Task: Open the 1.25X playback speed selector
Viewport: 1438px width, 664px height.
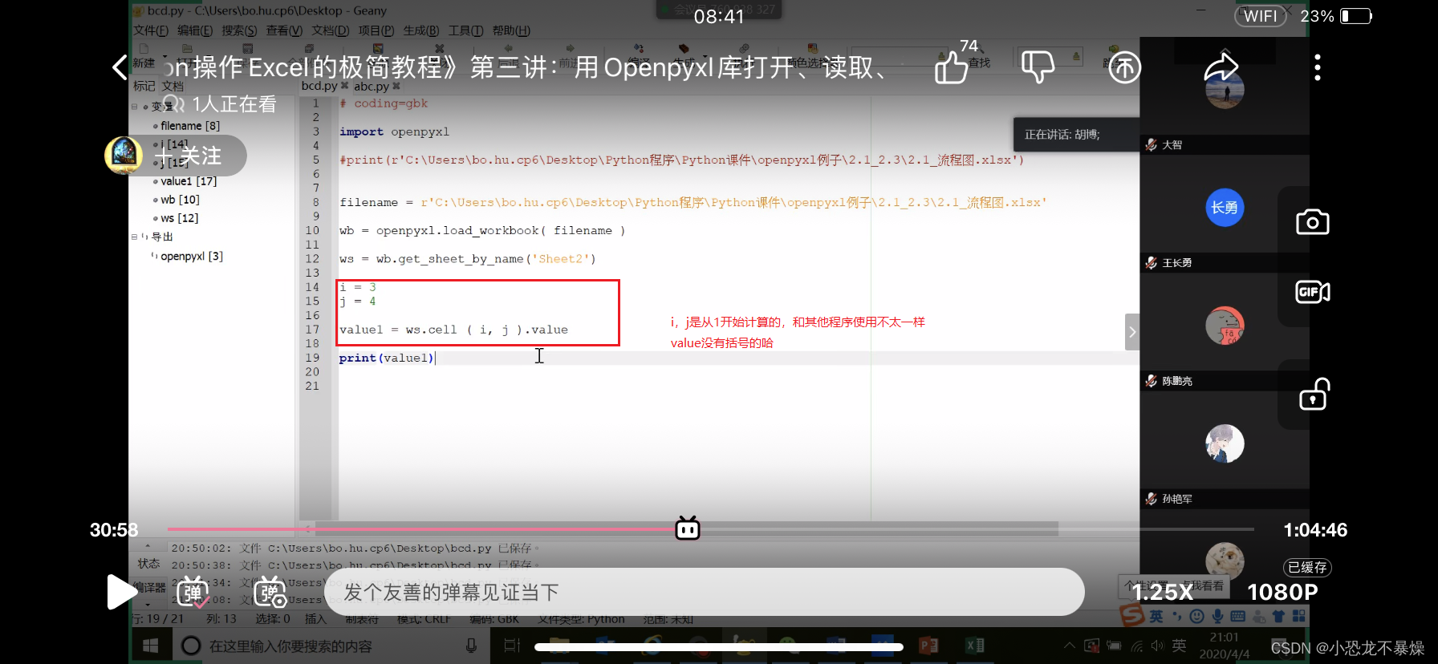Action: click(1163, 592)
